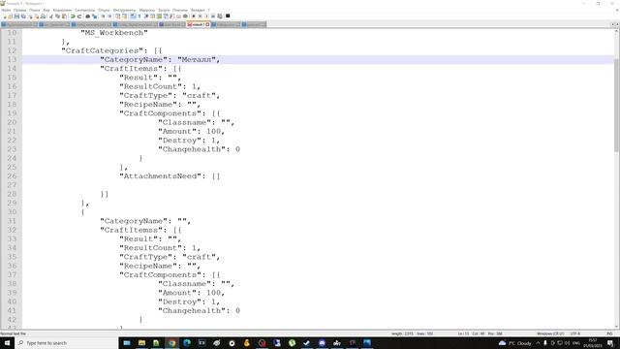The image size is (620, 349).
Task: Close the active document tab
Action: tap(207, 24)
